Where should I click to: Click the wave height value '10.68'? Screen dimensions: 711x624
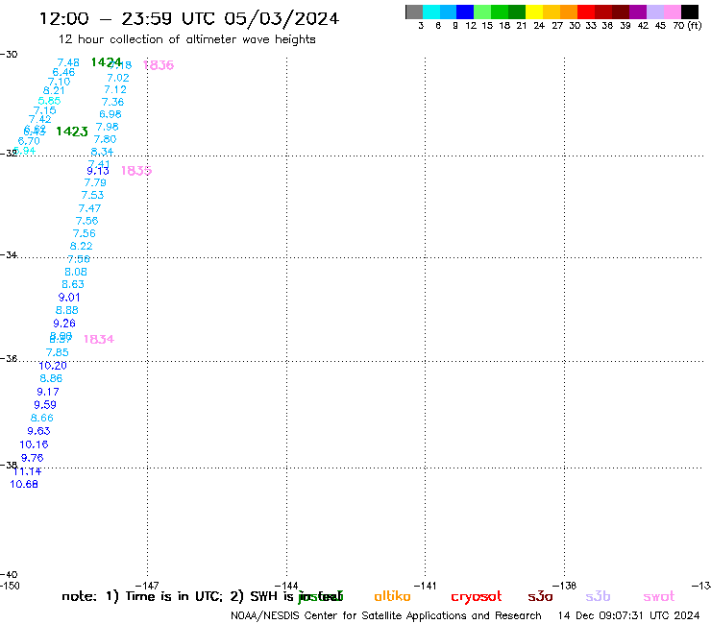(24, 484)
